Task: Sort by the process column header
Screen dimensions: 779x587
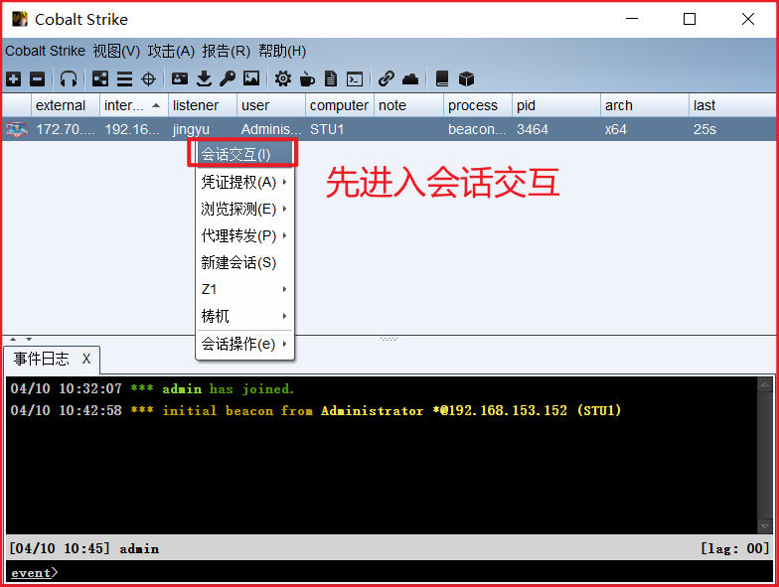Action: 478,105
